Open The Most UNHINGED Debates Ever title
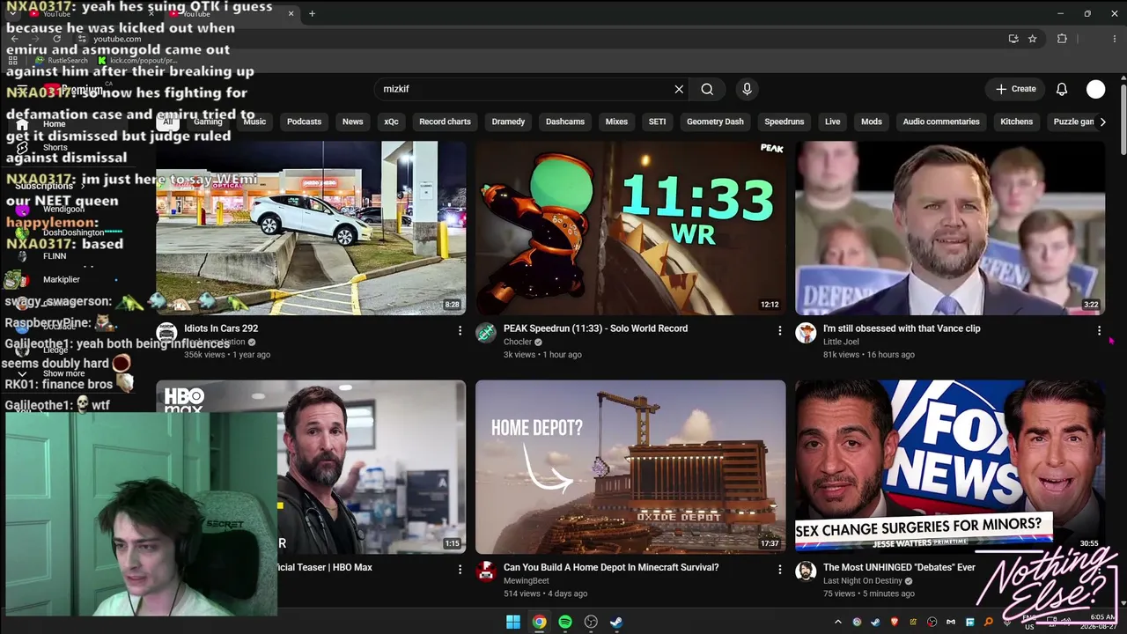 tap(899, 568)
